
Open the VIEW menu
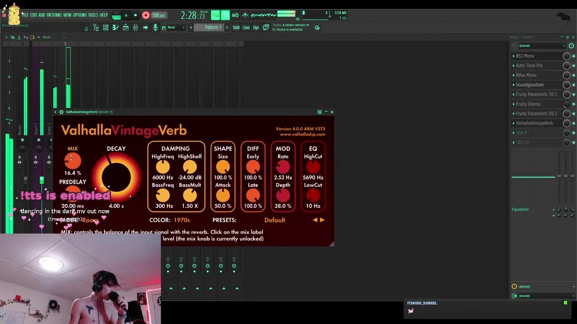coord(67,15)
